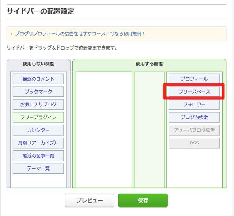Click the small arrow bullet before promo link
The width and height of the screenshot is (234, 216).
pyautogui.click(x=11, y=34)
